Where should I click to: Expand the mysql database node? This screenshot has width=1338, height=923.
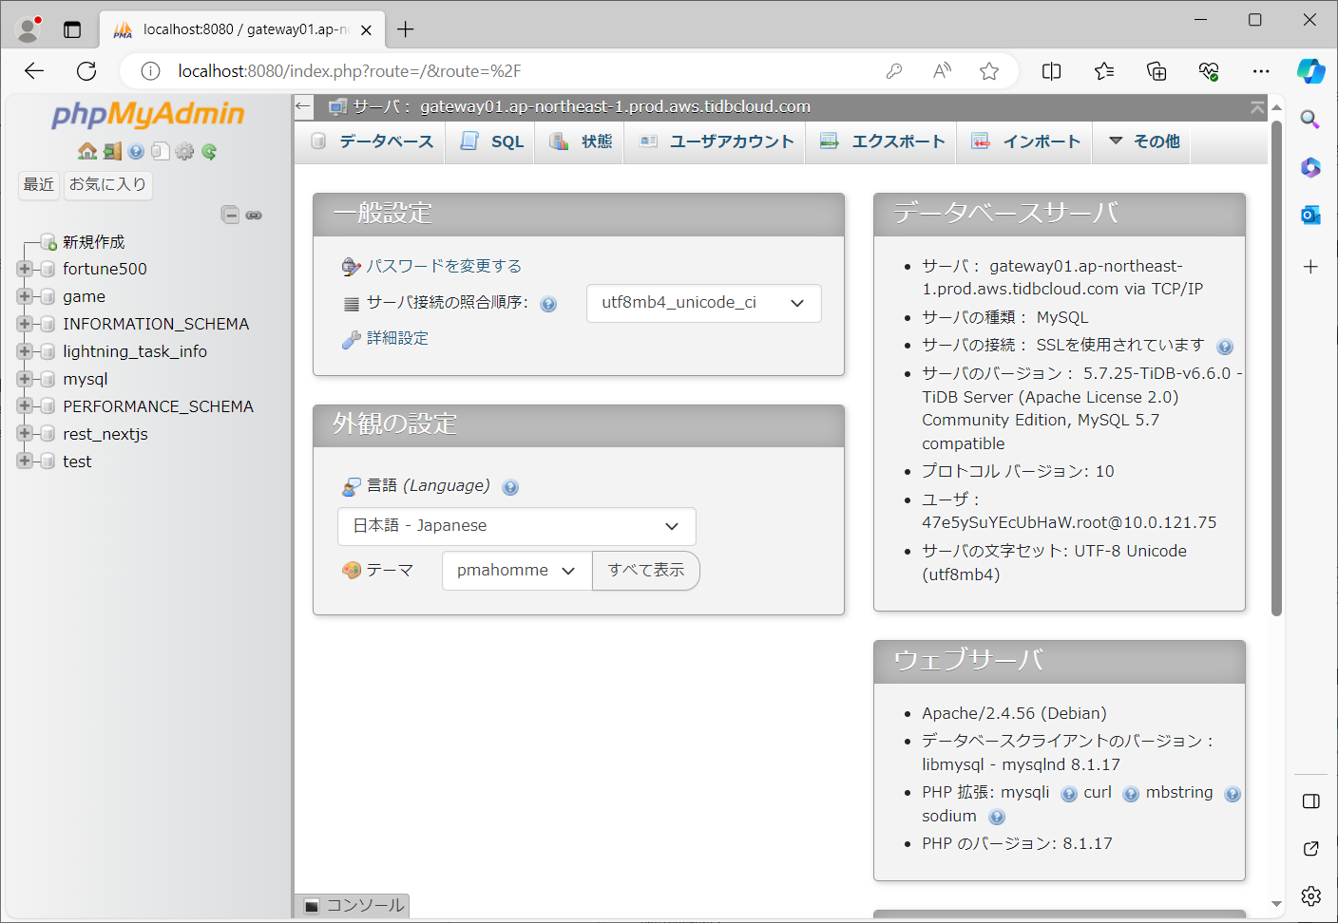[25, 379]
